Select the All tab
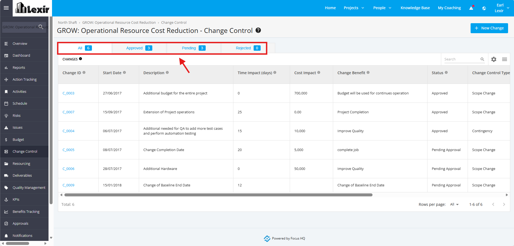514x246 pixels. pyautogui.click(x=85, y=48)
